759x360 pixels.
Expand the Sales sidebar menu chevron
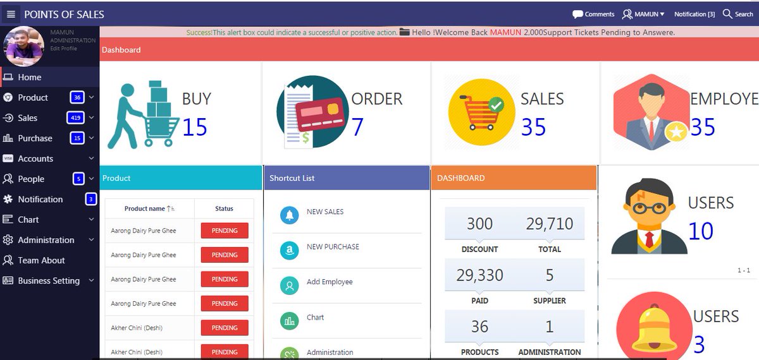92,117
